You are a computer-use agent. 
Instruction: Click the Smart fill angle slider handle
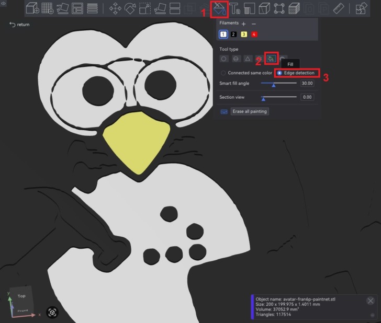point(274,85)
